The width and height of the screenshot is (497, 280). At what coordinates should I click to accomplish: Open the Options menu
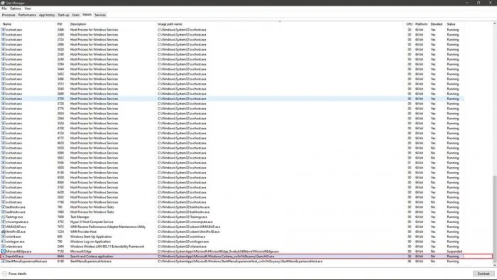coord(16,9)
